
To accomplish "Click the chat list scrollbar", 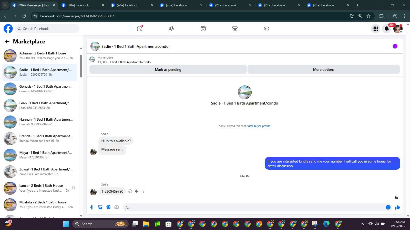I will click(x=81, y=66).
